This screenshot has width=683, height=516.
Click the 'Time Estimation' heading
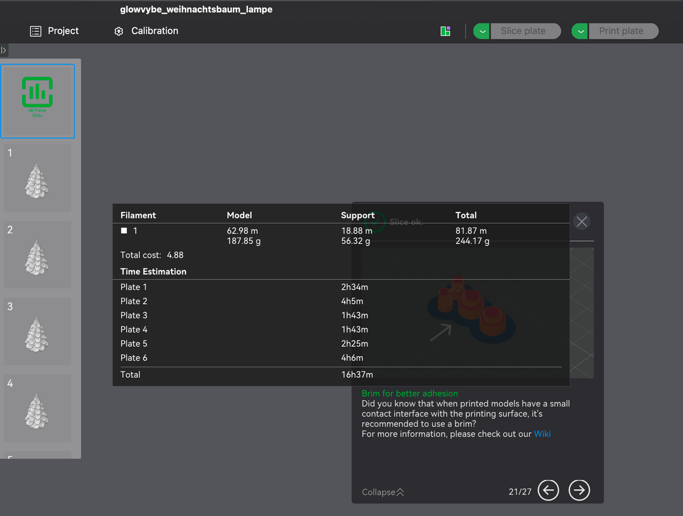(154, 272)
